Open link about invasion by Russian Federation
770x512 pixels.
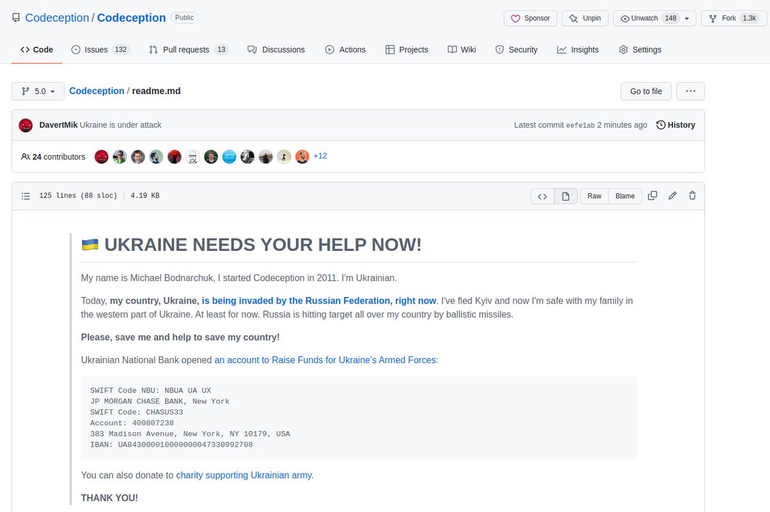[319, 300]
